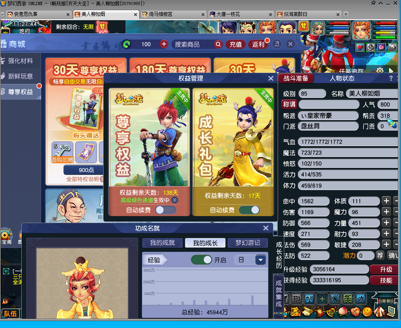Increase 体质 with plus button
This screenshot has height=328, width=401.
(x=386, y=201)
